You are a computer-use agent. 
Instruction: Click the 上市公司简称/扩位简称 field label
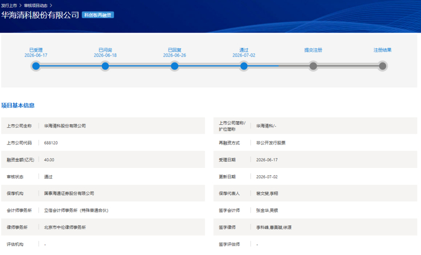[232, 126]
